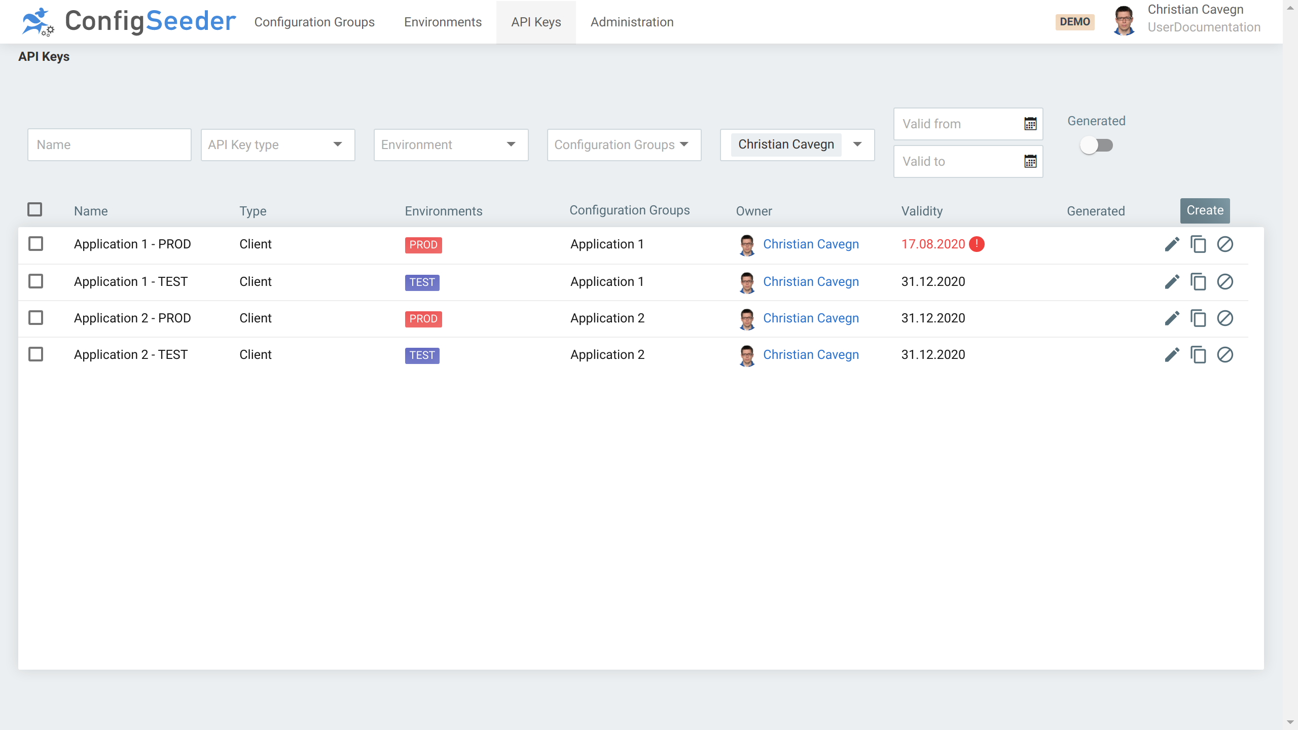Open the Valid from calendar picker
The width and height of the screenshot is (1298, 730).
coord(1030,124)
